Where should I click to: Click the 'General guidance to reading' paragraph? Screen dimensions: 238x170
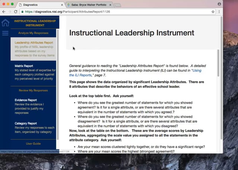[138, 70]
